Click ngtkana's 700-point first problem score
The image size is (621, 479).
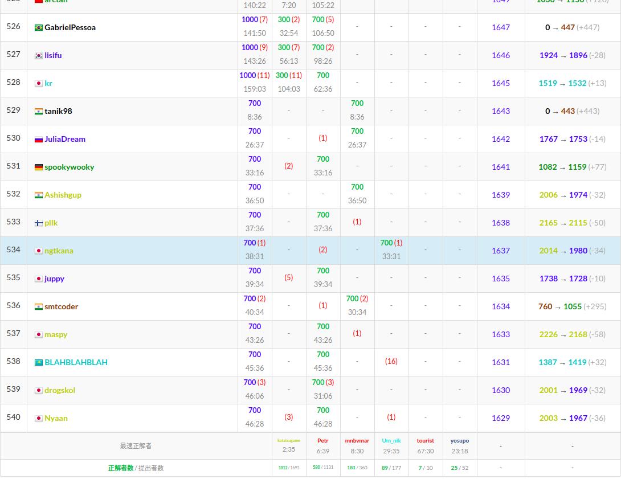[x=250, y=243]
